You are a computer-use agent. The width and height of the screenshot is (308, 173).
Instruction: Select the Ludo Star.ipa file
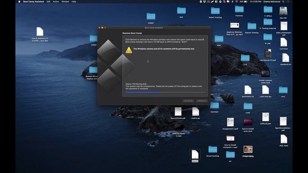click(266, 90)
